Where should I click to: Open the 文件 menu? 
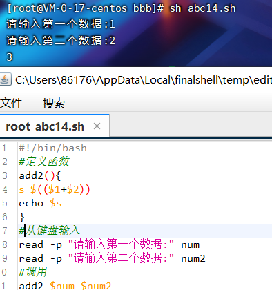pyautogui.click(x=11, y=103)
